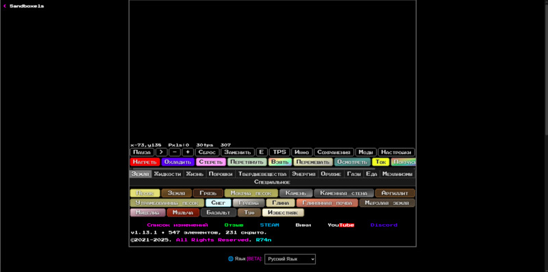
Task: Select the Песок sand element
Action: (x=145, y=193)
